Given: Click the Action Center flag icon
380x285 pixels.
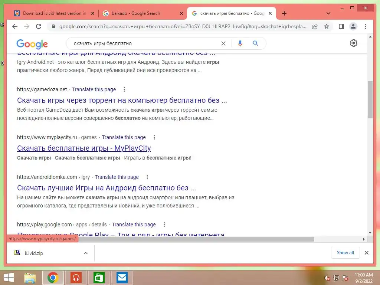Looking at the screenshot, I should coord(345,278).
